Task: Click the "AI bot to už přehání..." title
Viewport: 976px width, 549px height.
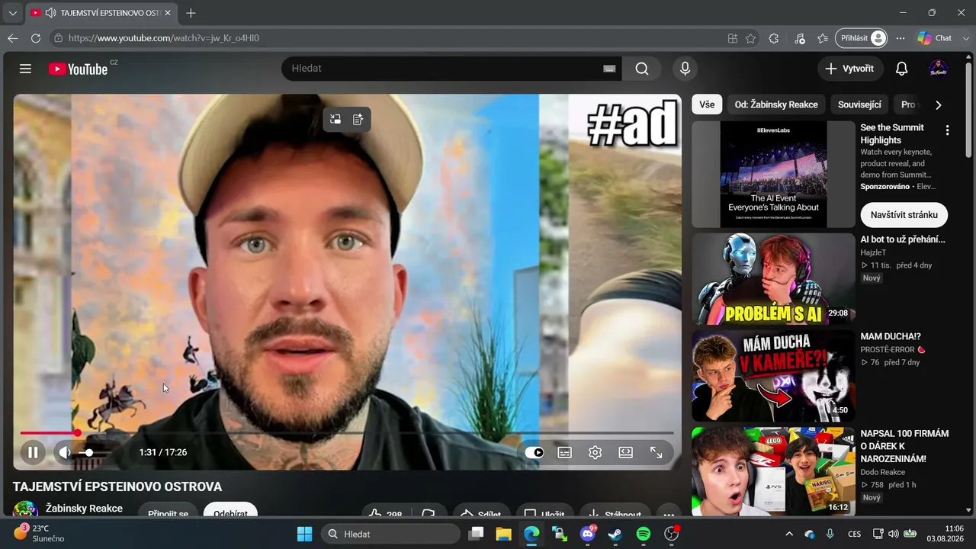Action: [x=903, y=239]
